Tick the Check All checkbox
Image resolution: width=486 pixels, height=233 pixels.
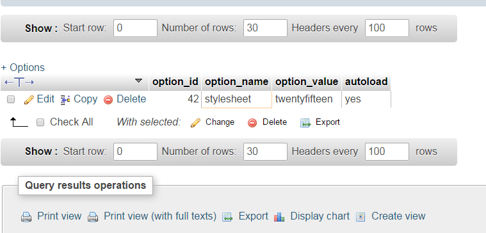(40, 122)
